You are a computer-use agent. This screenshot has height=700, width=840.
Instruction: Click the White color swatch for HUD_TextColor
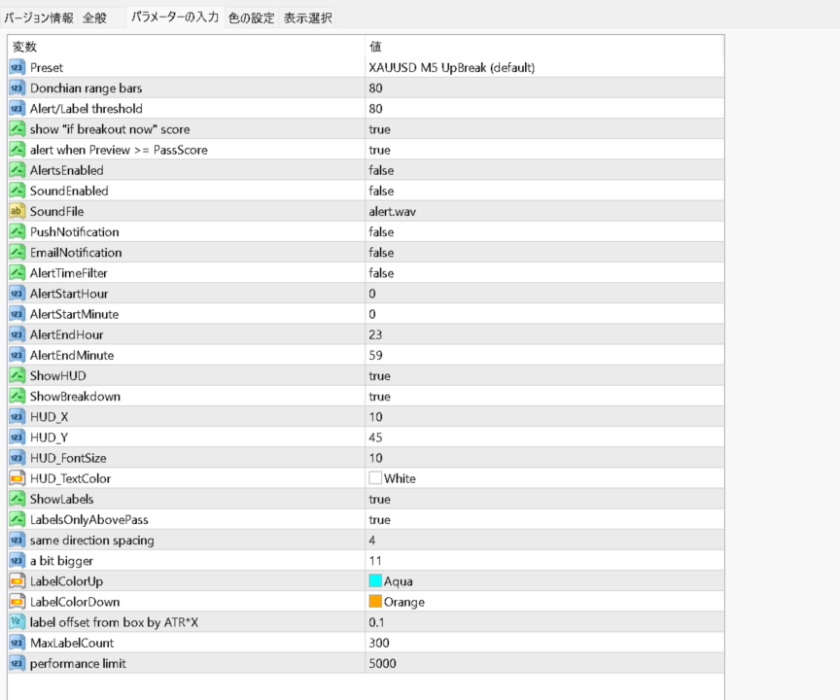pos(375,477)
